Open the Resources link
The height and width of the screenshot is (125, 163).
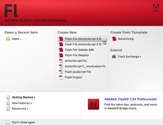(20, 109)
